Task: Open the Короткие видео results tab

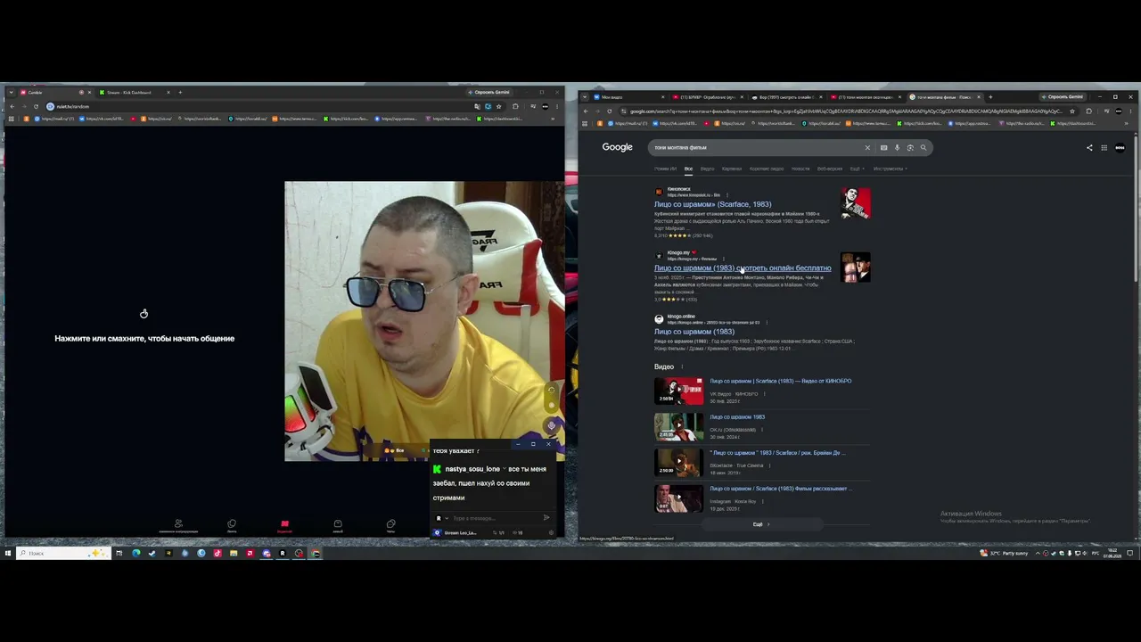Action: coord(767,169)
